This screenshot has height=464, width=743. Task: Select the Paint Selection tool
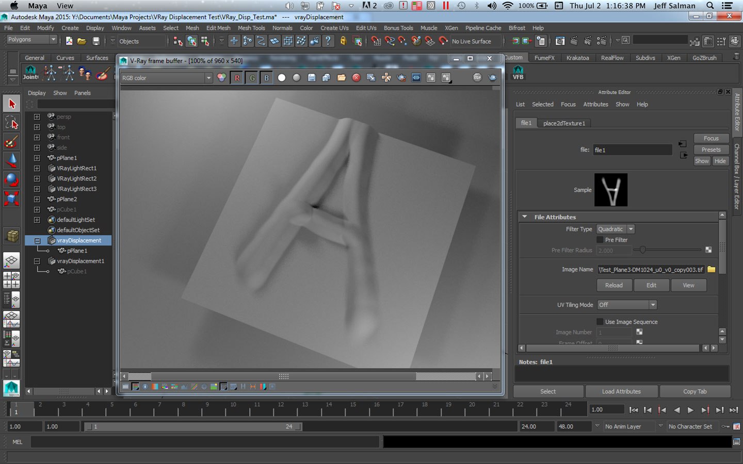(x=11, y=141)
